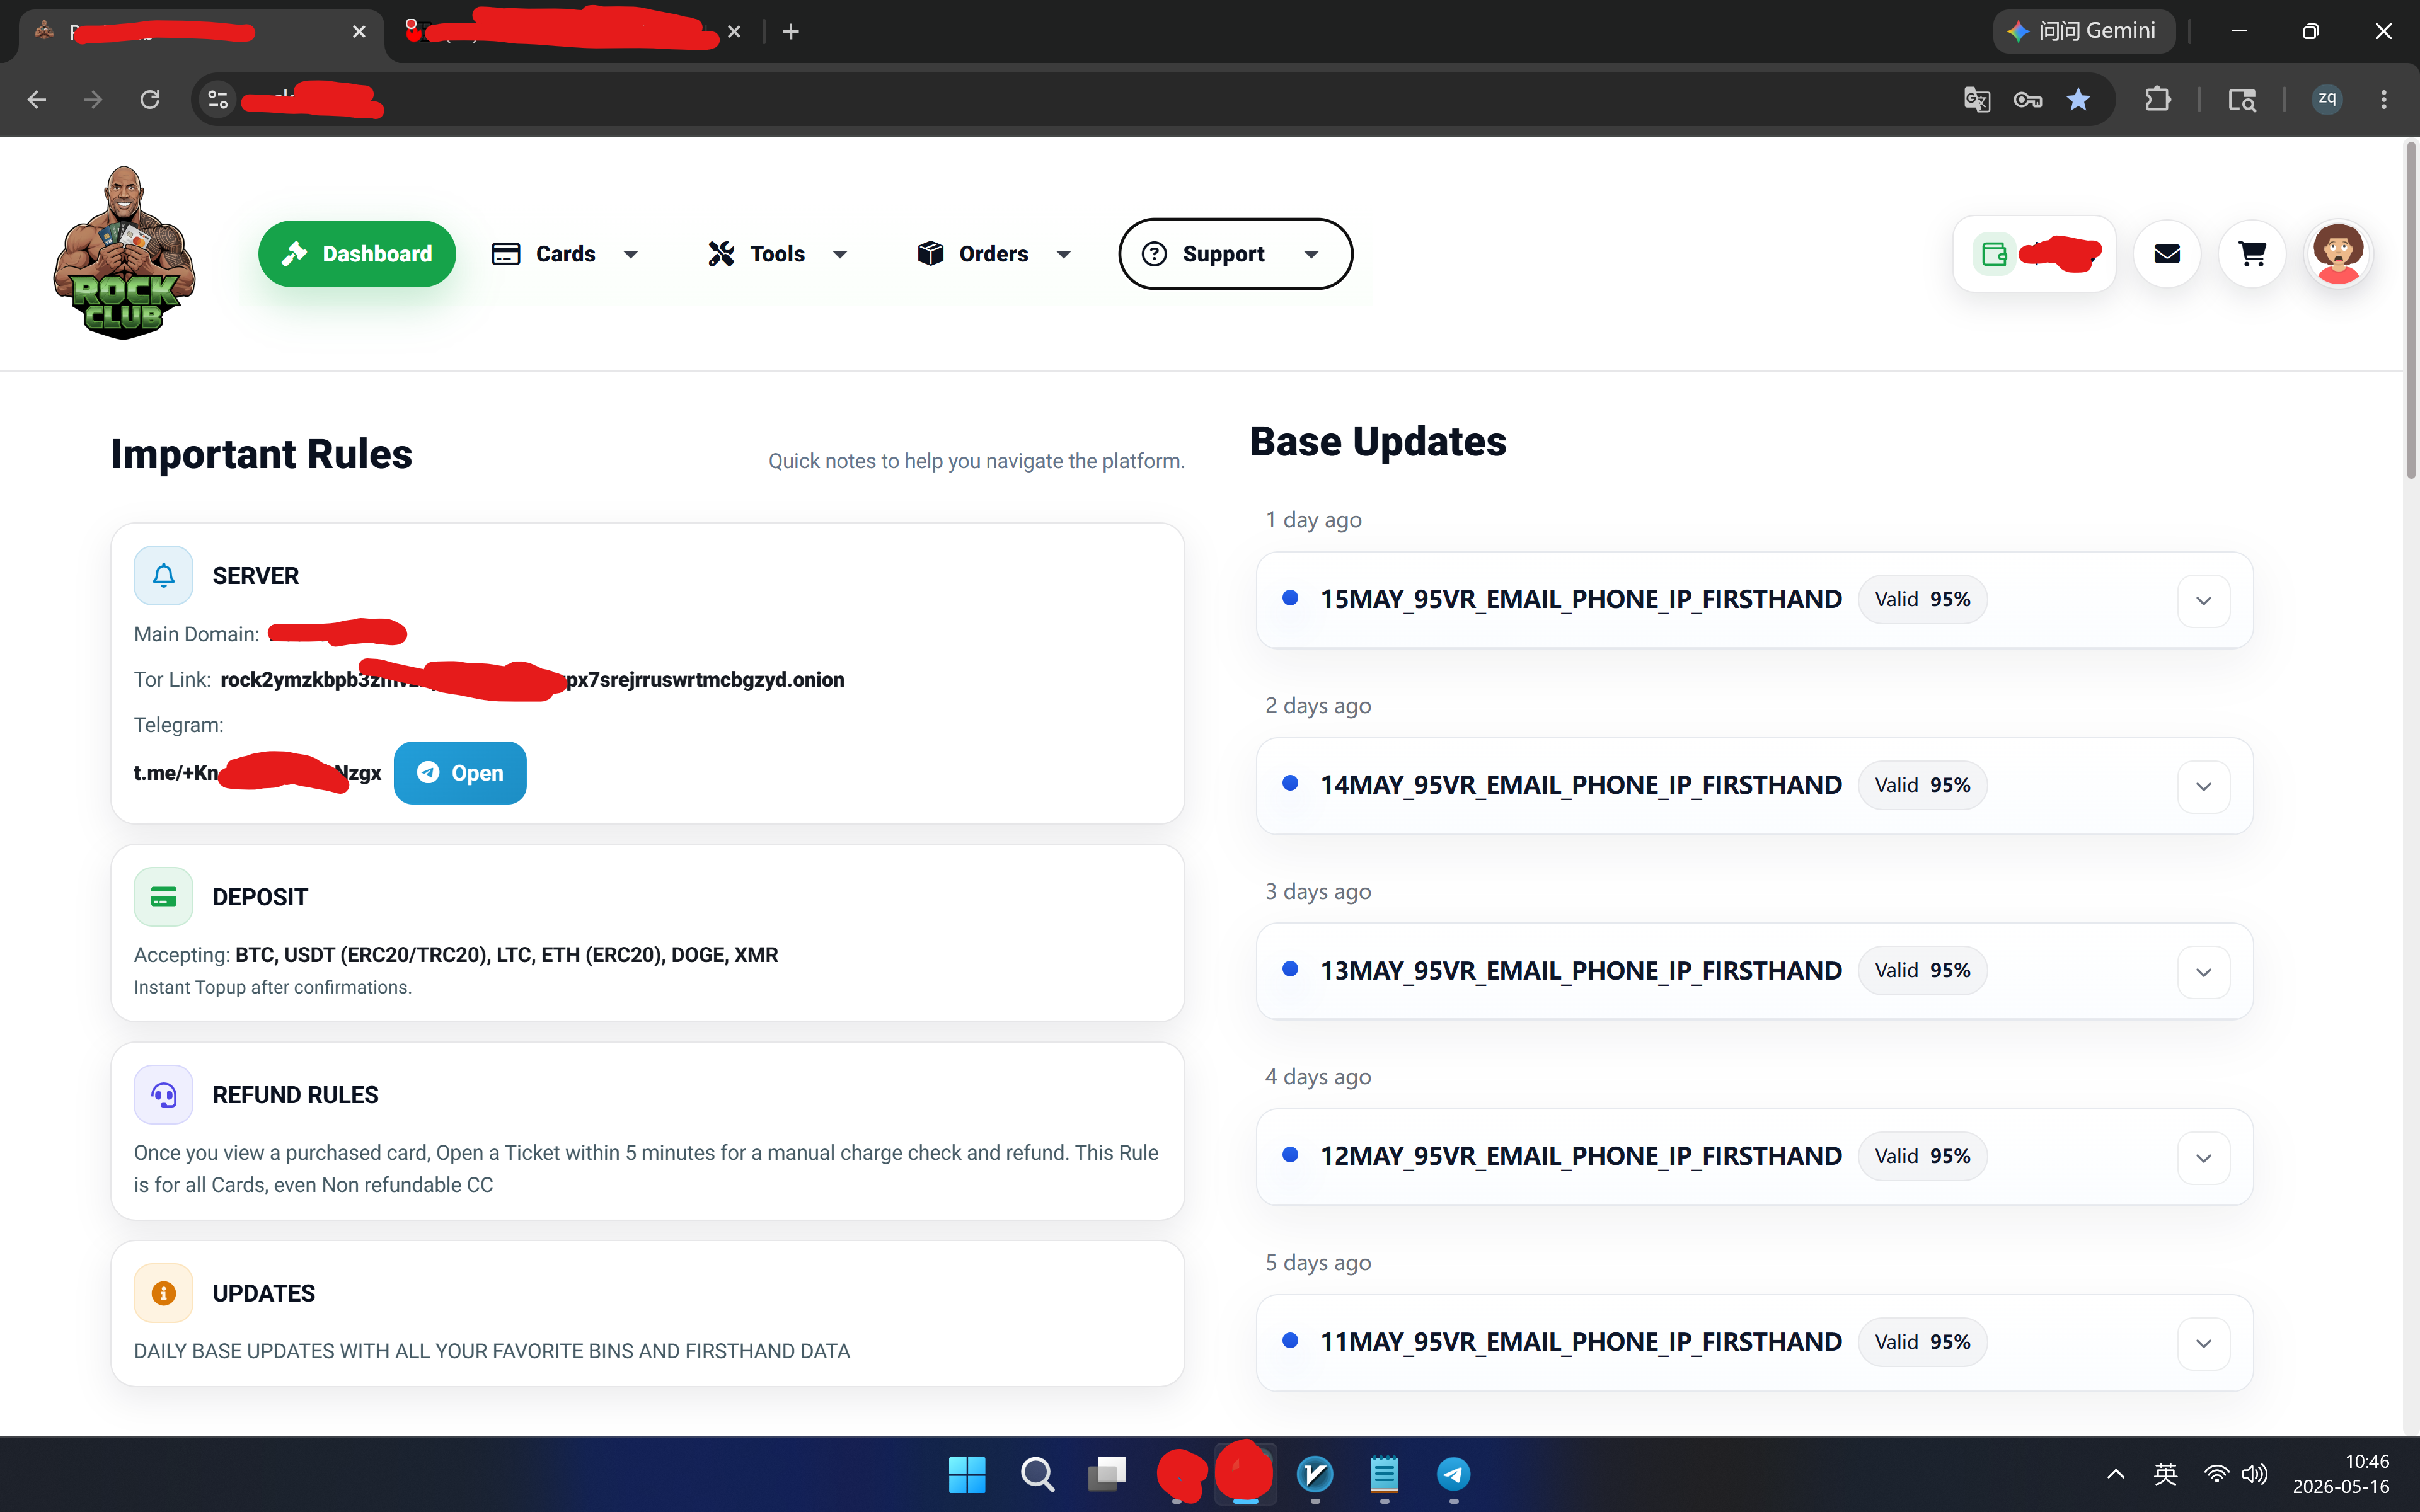The height and width of the screenshot is (1512, 2420).
Task: Go back in the browser
Action: click(x=37, y=99)
